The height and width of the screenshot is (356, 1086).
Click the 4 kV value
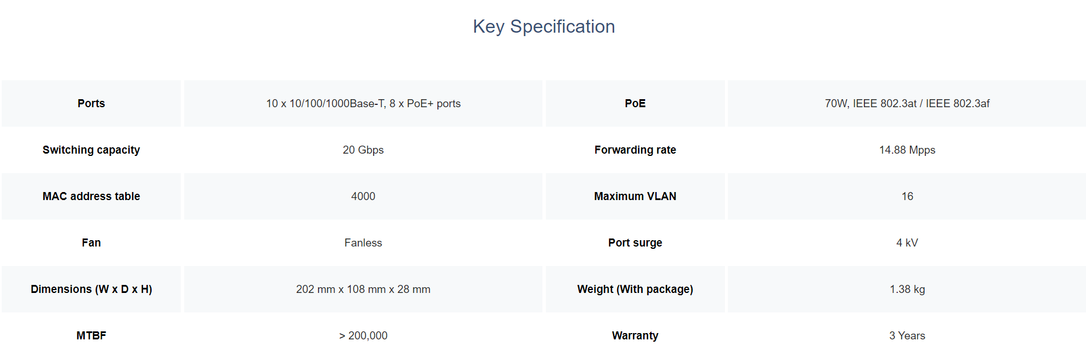[907, 242]
